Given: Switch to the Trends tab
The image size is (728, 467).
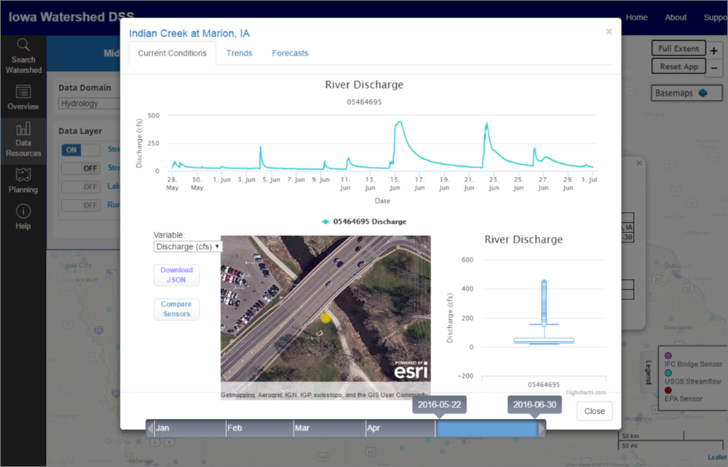Looking at the screenshot, I should (240, 53).
